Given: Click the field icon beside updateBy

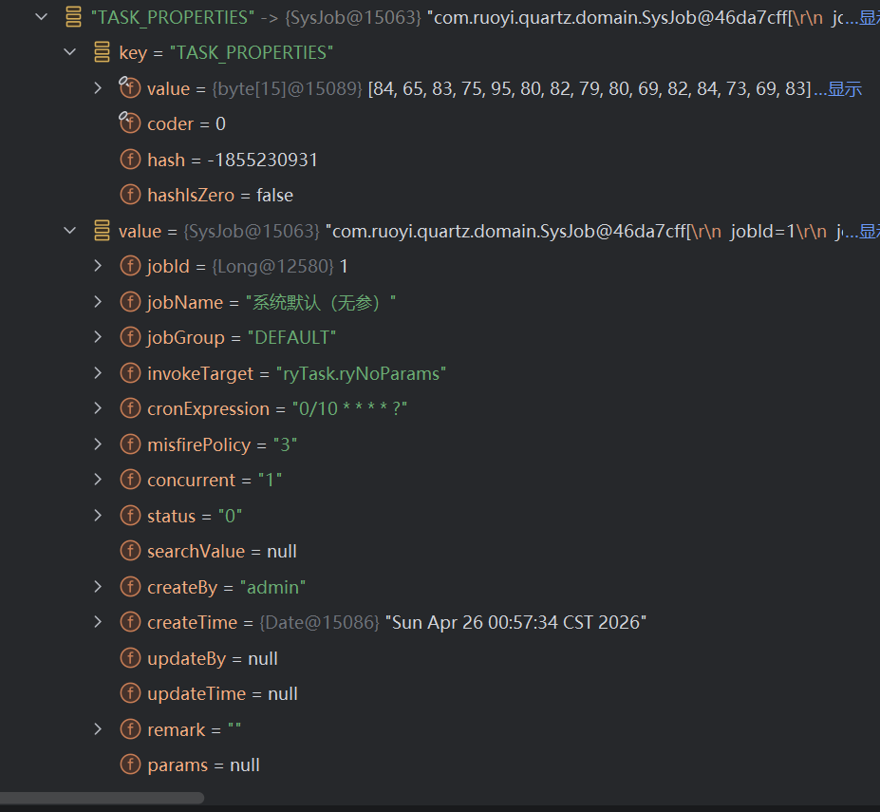Looking at the screenshot, I should (x=130, y=658).
